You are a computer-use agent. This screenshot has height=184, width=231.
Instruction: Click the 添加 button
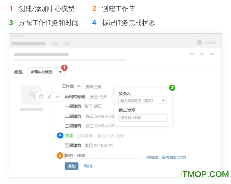(72, 166)
